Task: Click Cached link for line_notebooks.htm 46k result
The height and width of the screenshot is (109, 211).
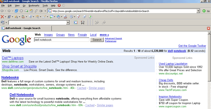Action: click(x=81, y=88)
